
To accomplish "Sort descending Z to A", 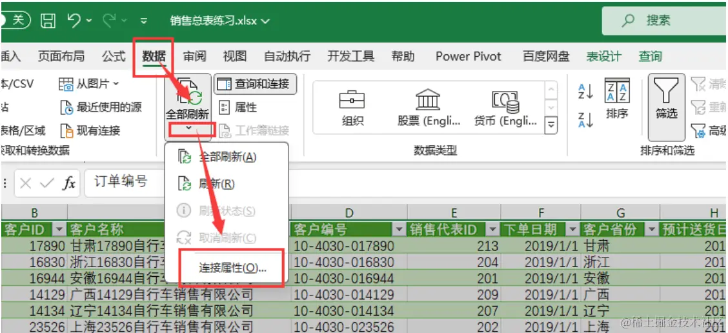I will click(x=586, y=119).
